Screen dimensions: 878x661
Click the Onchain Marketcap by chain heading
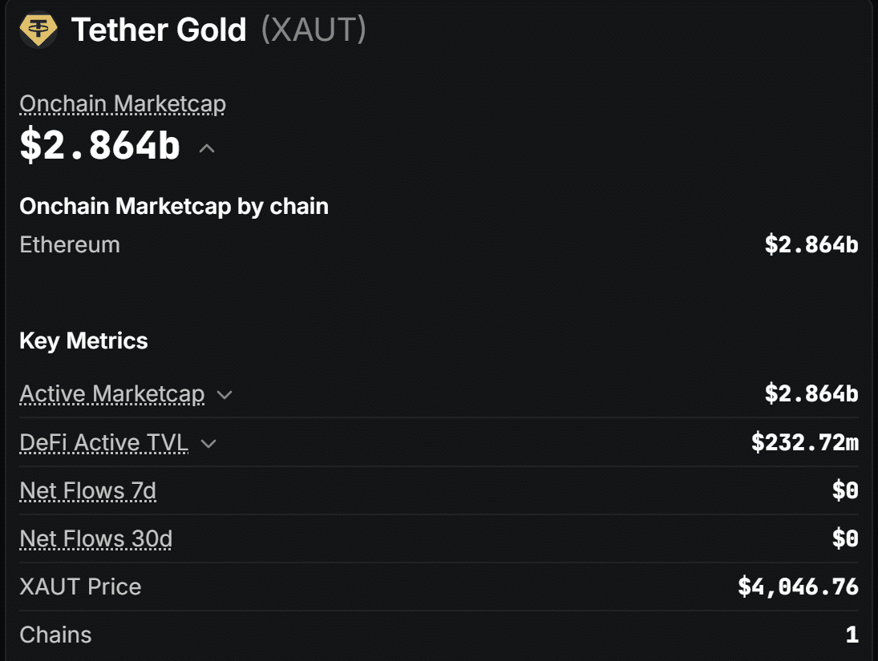point(174,207)
